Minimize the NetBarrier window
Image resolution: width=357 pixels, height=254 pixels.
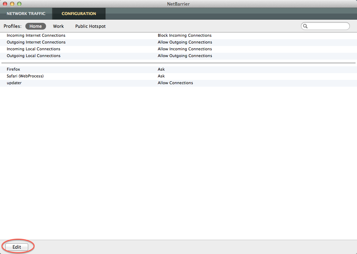[x=12, y=4]
